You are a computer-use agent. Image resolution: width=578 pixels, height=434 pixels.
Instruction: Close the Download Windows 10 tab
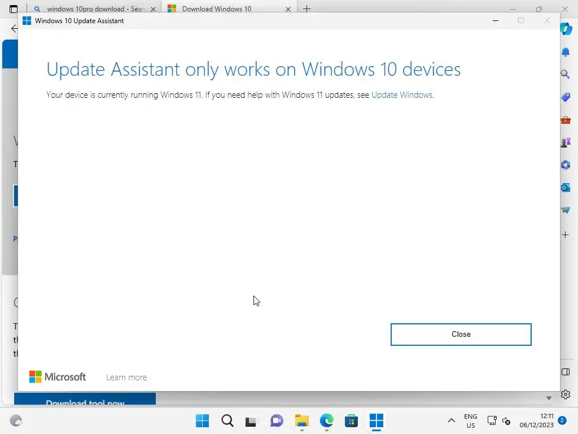288,9
